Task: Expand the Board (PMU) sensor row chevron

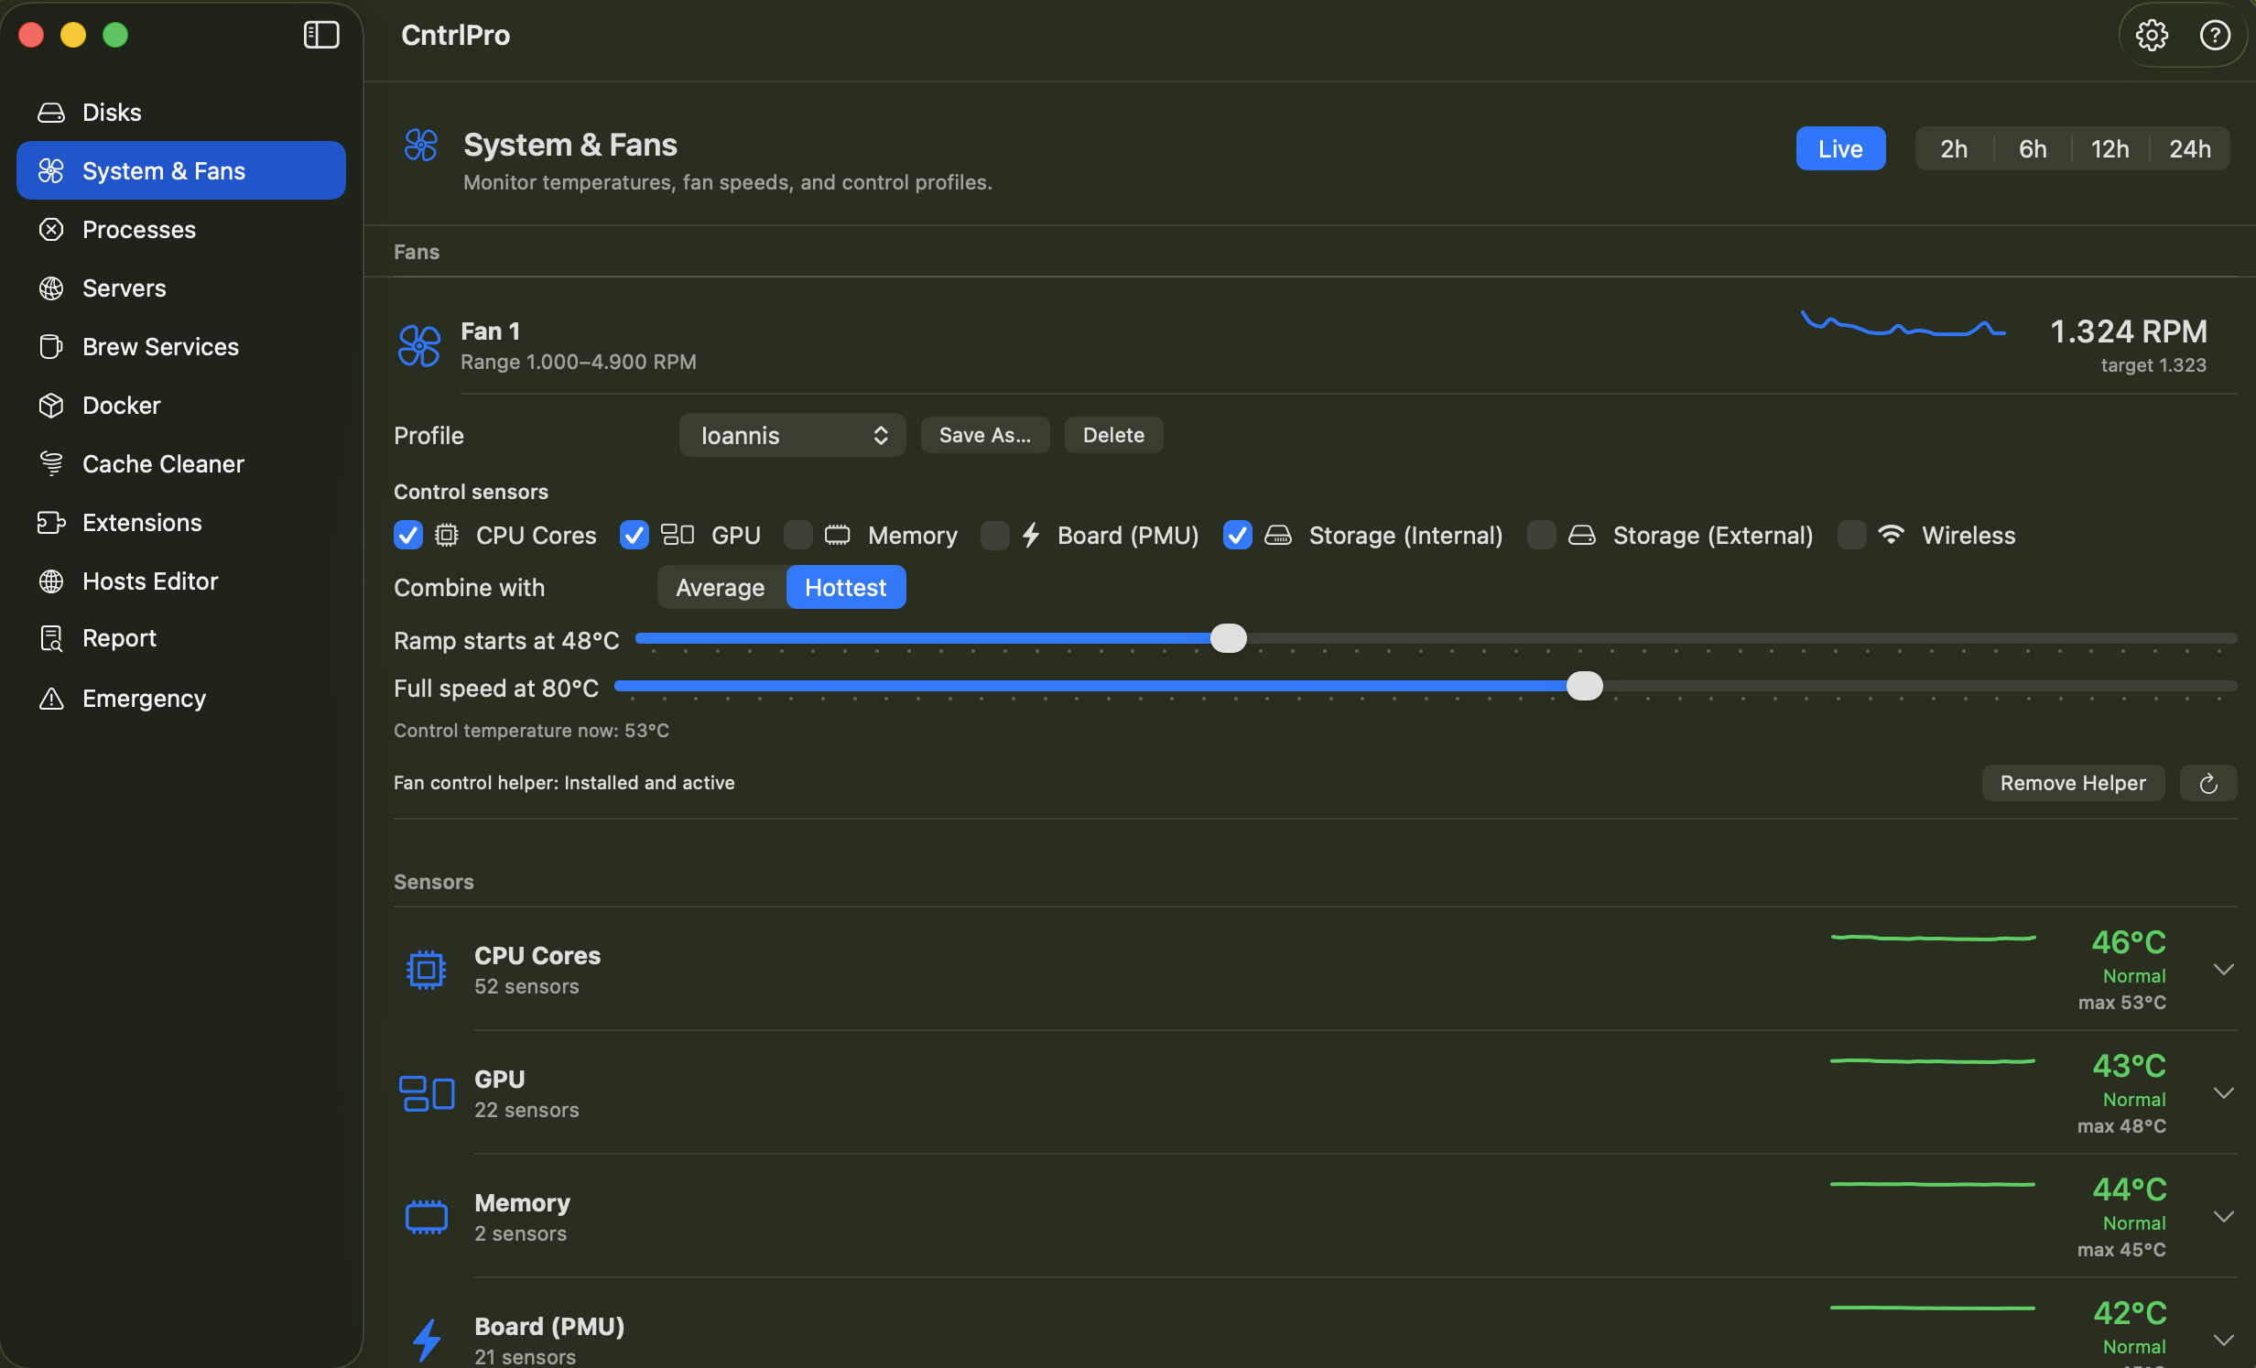Action: click(2224, 1340)
